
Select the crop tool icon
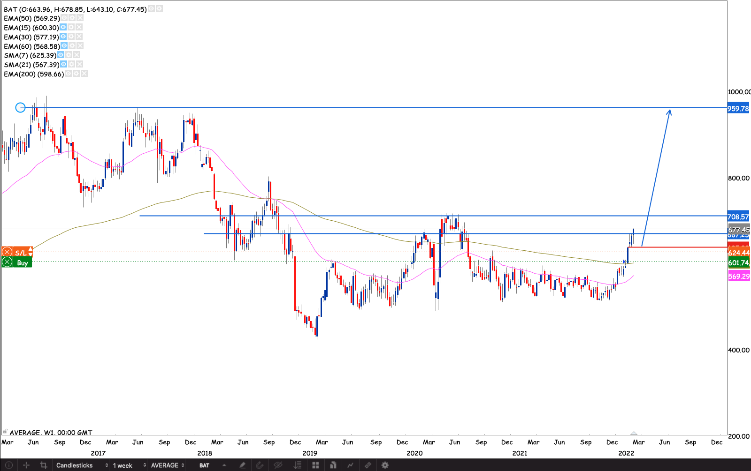[43, 465]
